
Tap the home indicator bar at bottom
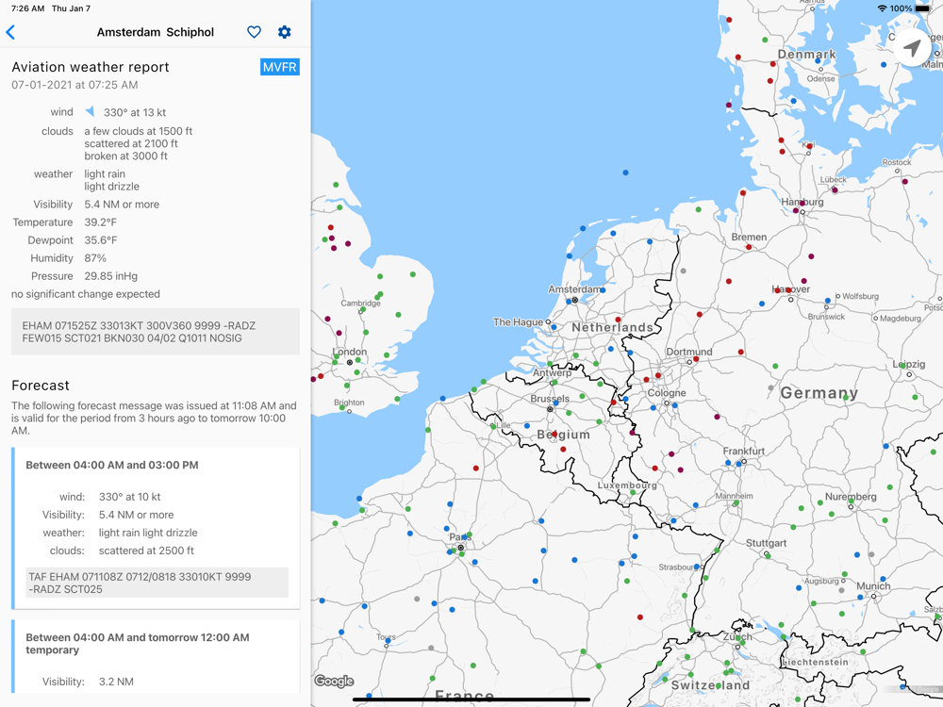[x=471, y=699]
